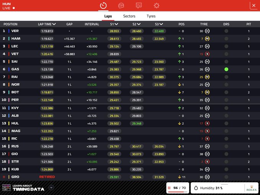
Task: Click RUS DRS indicator dot
Action: tap(226, 146)
